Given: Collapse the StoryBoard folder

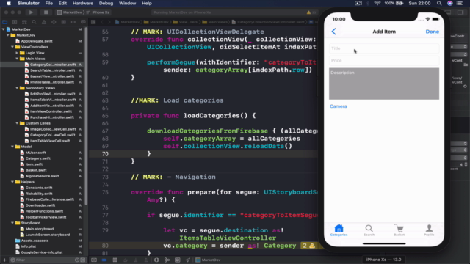Looking at the screenshot, I should coord(12,223).
